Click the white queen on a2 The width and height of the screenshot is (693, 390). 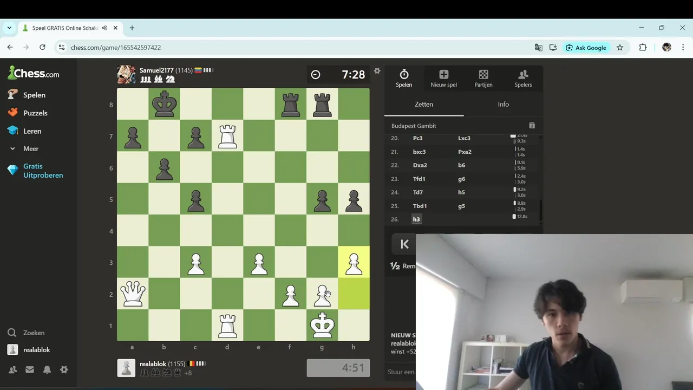pyautogui.click(x=133, y=294)
